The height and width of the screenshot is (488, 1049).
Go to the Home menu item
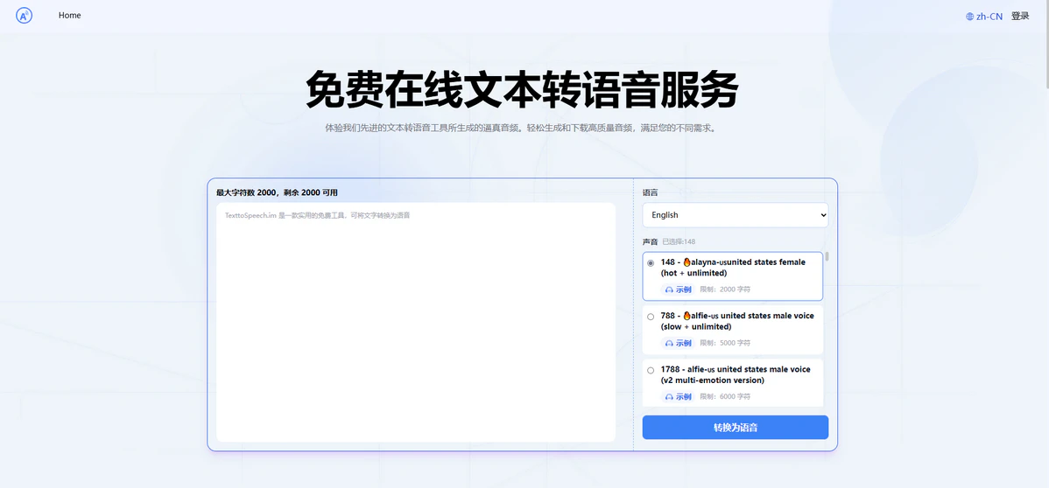coord(70,16)
